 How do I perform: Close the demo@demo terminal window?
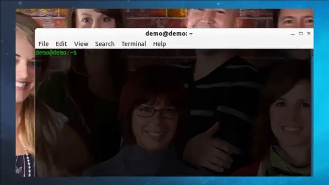pos(308,33)
